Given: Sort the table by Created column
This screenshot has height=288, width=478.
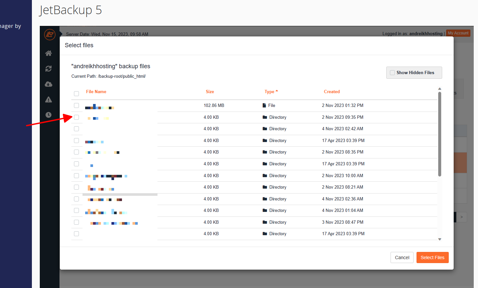Looking at the screenshot, I should click(x=332, y=92).
